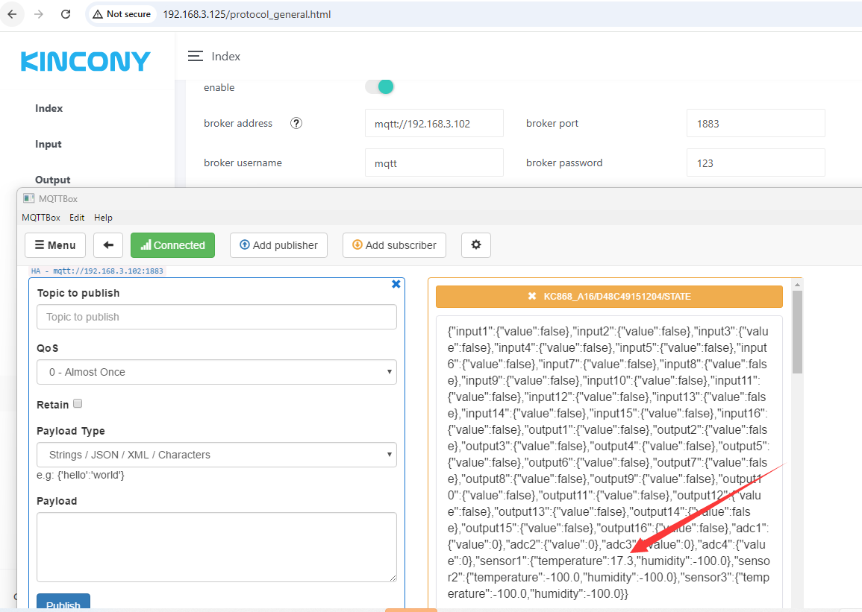The image size is (862, 612).
Task: Click the hamburger icon beside Index
Action: coord(196,57)
